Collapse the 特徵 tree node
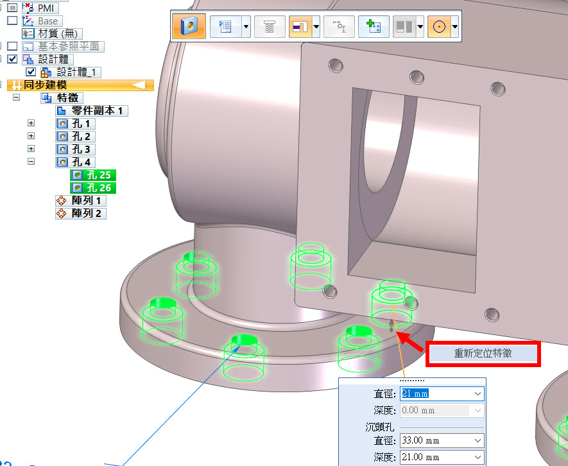This screenshot has height=466, width=568. pos(16,97)
